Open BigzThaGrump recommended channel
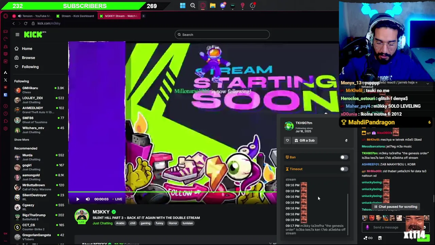The height and width of the screenshot is (245, 435). point(39,217)
